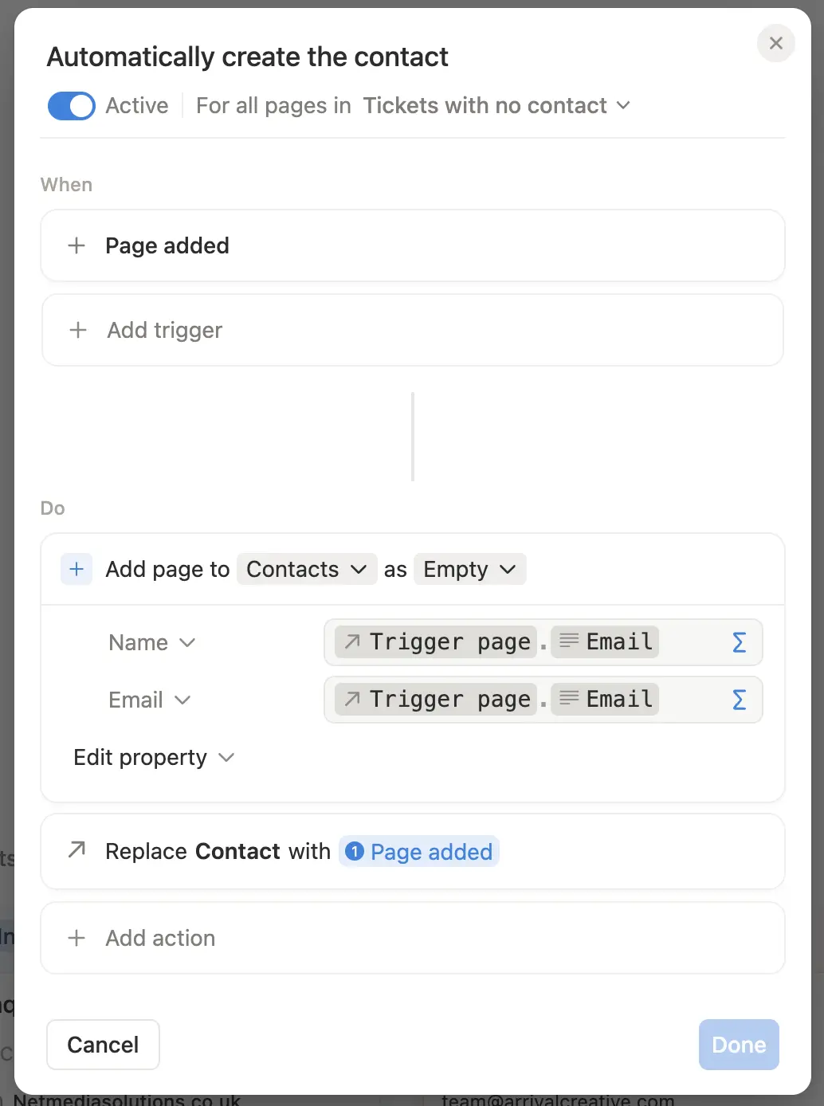824x1106 pixels.
Task: Open the Tickets with no contact dropdown
Action: (x=496, y=105)
